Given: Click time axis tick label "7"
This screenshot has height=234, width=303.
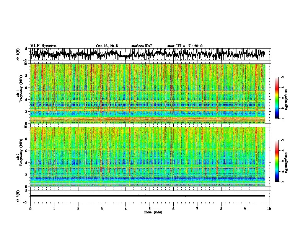Looking at the screenshot, I should pos(197,209).
